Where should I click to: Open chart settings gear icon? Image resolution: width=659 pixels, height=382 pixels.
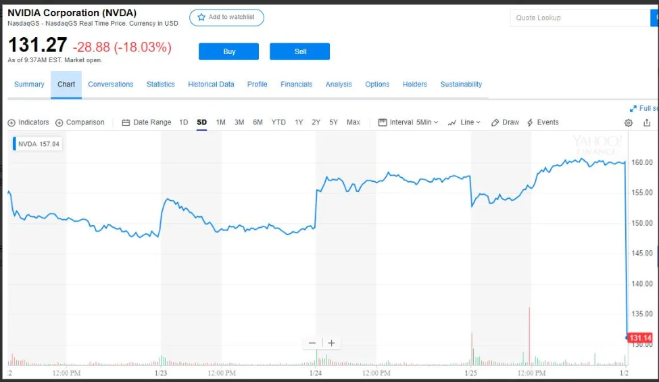coord(629,122)
